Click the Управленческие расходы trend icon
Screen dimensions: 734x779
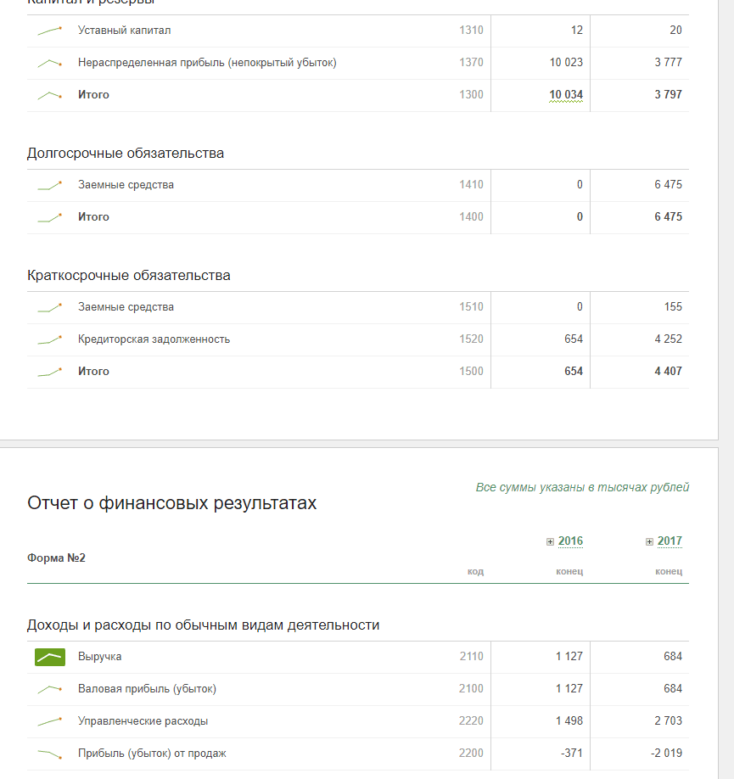pos(50,721)
